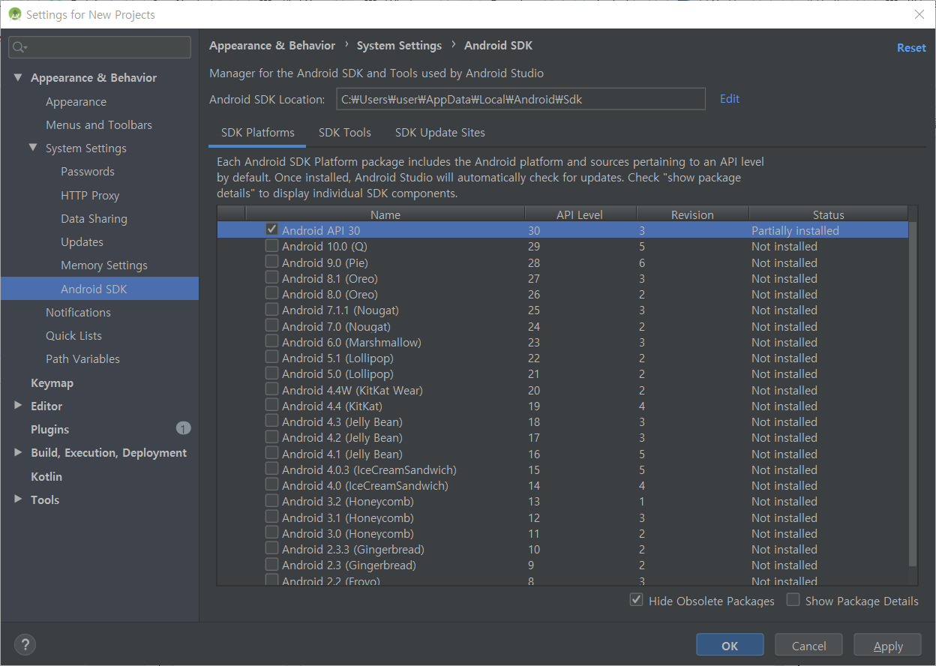Click into the settings search field
Viewport: 936px width, 666px height.
pyautogui.click(x=100, y=47)
